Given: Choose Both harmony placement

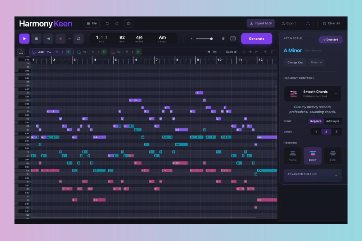Looking at the screenshot, I should pos(333,156).
